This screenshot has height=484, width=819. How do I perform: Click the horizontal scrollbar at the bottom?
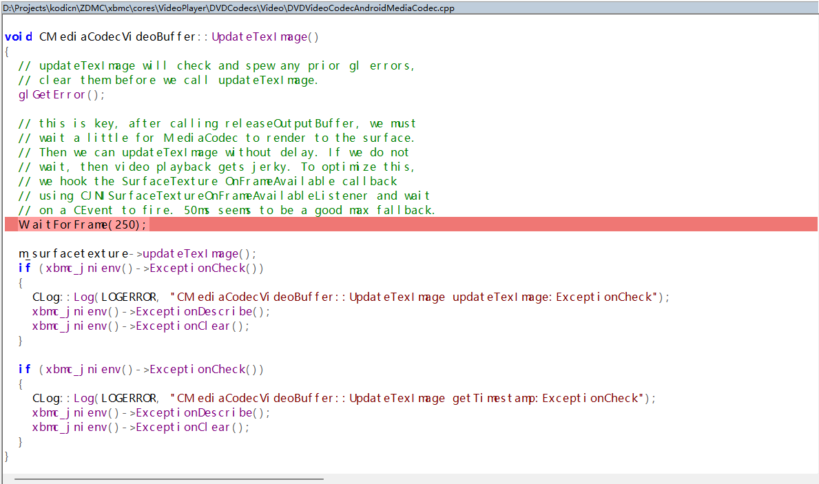(x=169, y=478)
